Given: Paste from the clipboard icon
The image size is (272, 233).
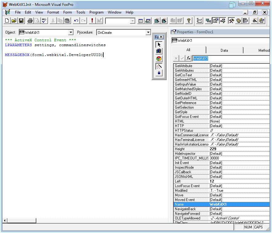Looking at the screenshot, I should (67, 21).
